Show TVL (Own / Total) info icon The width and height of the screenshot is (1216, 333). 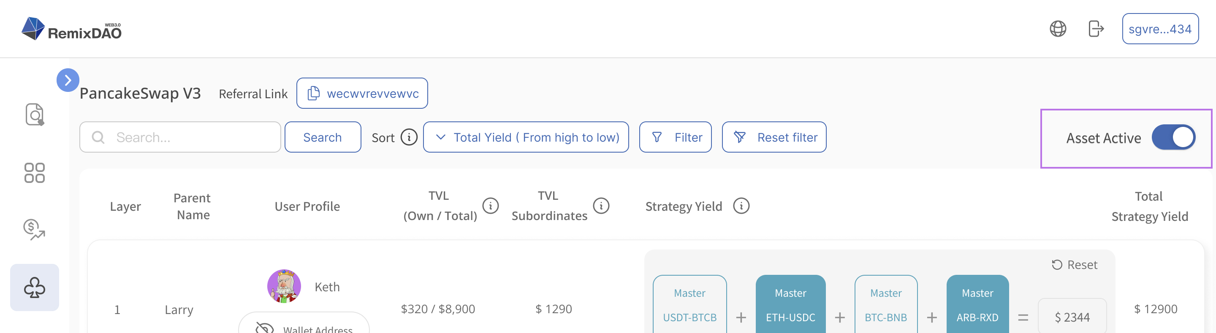[491, 206]
